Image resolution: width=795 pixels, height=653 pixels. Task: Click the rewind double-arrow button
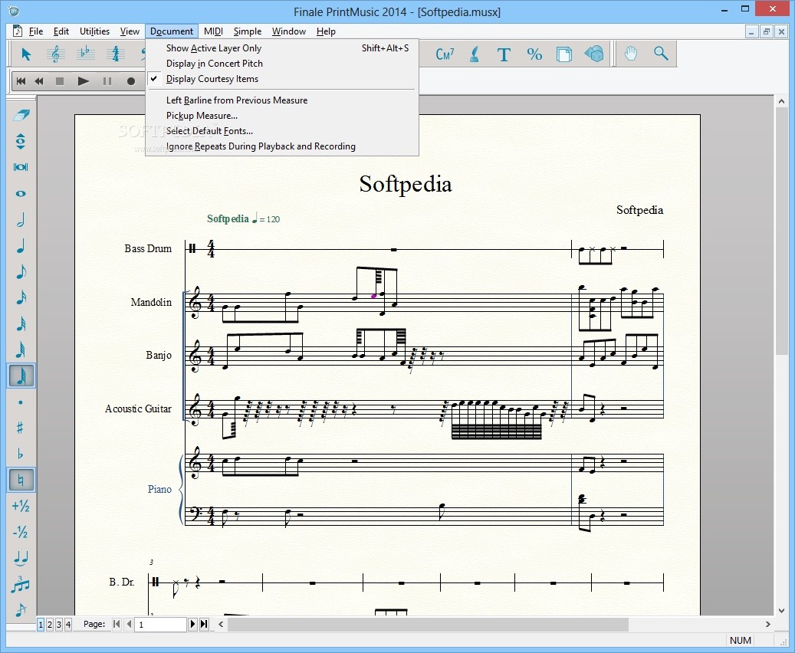tap(39, 81)
